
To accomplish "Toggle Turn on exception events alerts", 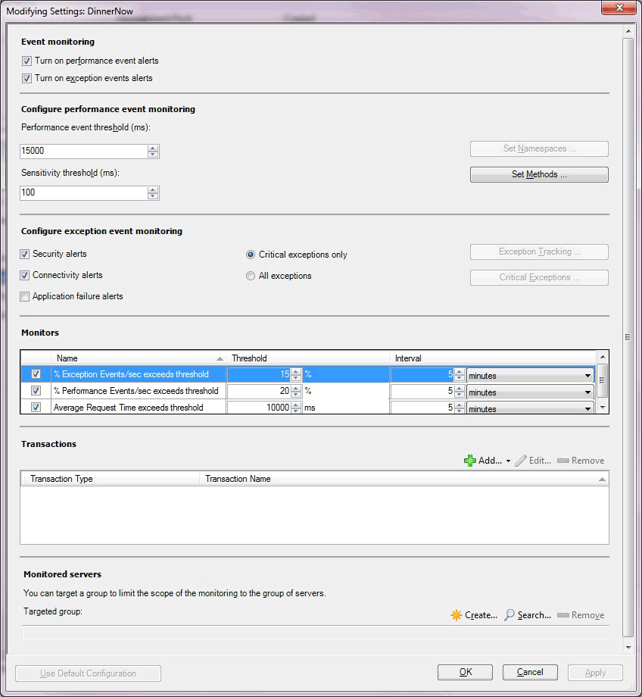I will (26, 78).
